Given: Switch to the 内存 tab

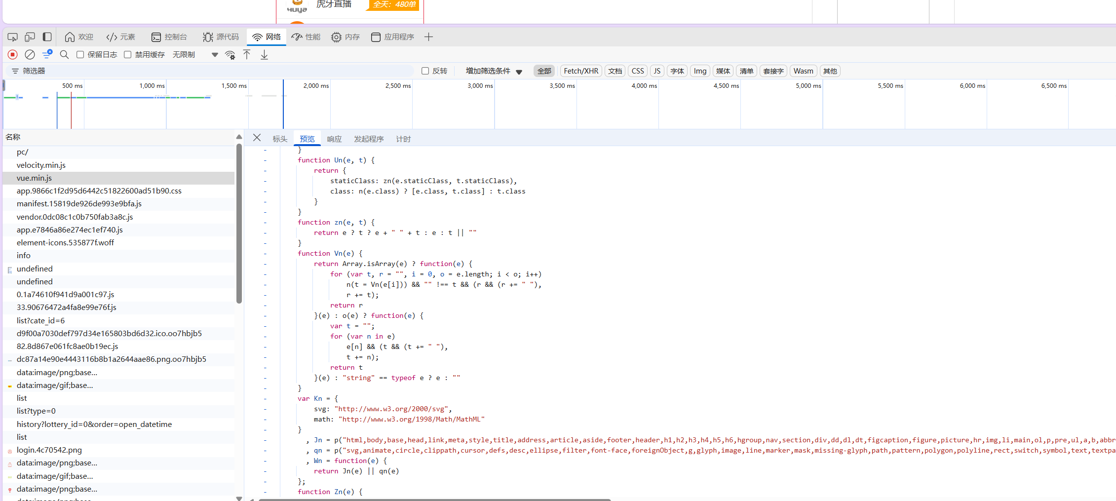Looking at the screenshot, I should point(346,37).
